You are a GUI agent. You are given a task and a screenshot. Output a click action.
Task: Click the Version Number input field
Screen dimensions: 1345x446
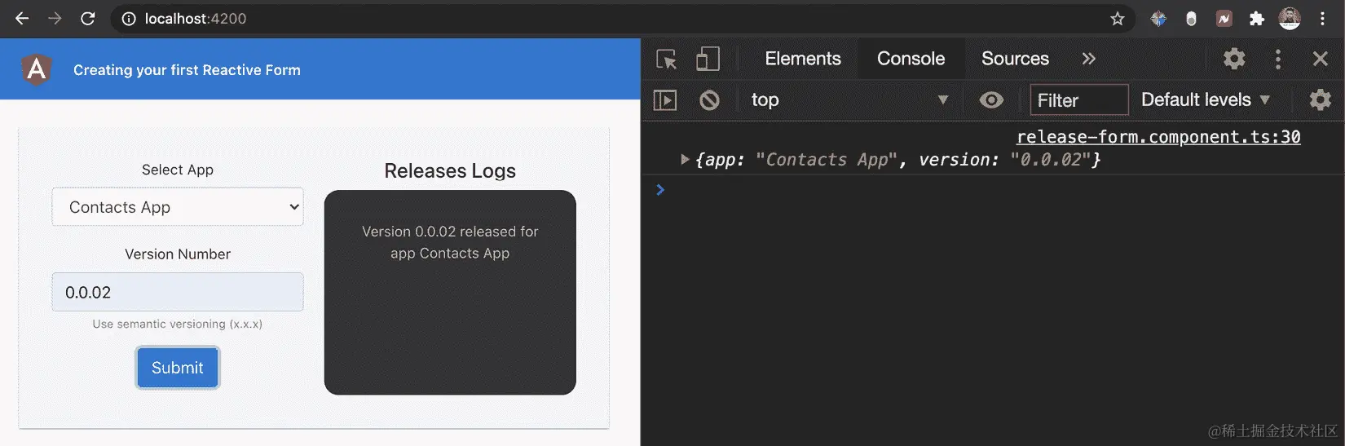pyautogui.click(x=178, y=292)
